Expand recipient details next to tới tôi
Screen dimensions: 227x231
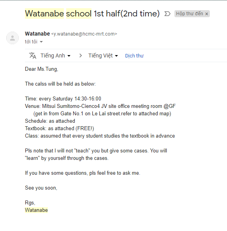[41, 42]
